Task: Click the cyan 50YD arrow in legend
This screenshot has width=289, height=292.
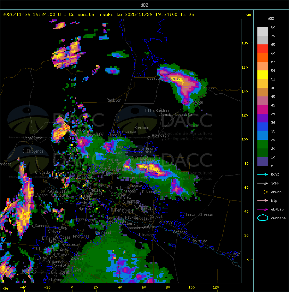Action: pos(263,175)
